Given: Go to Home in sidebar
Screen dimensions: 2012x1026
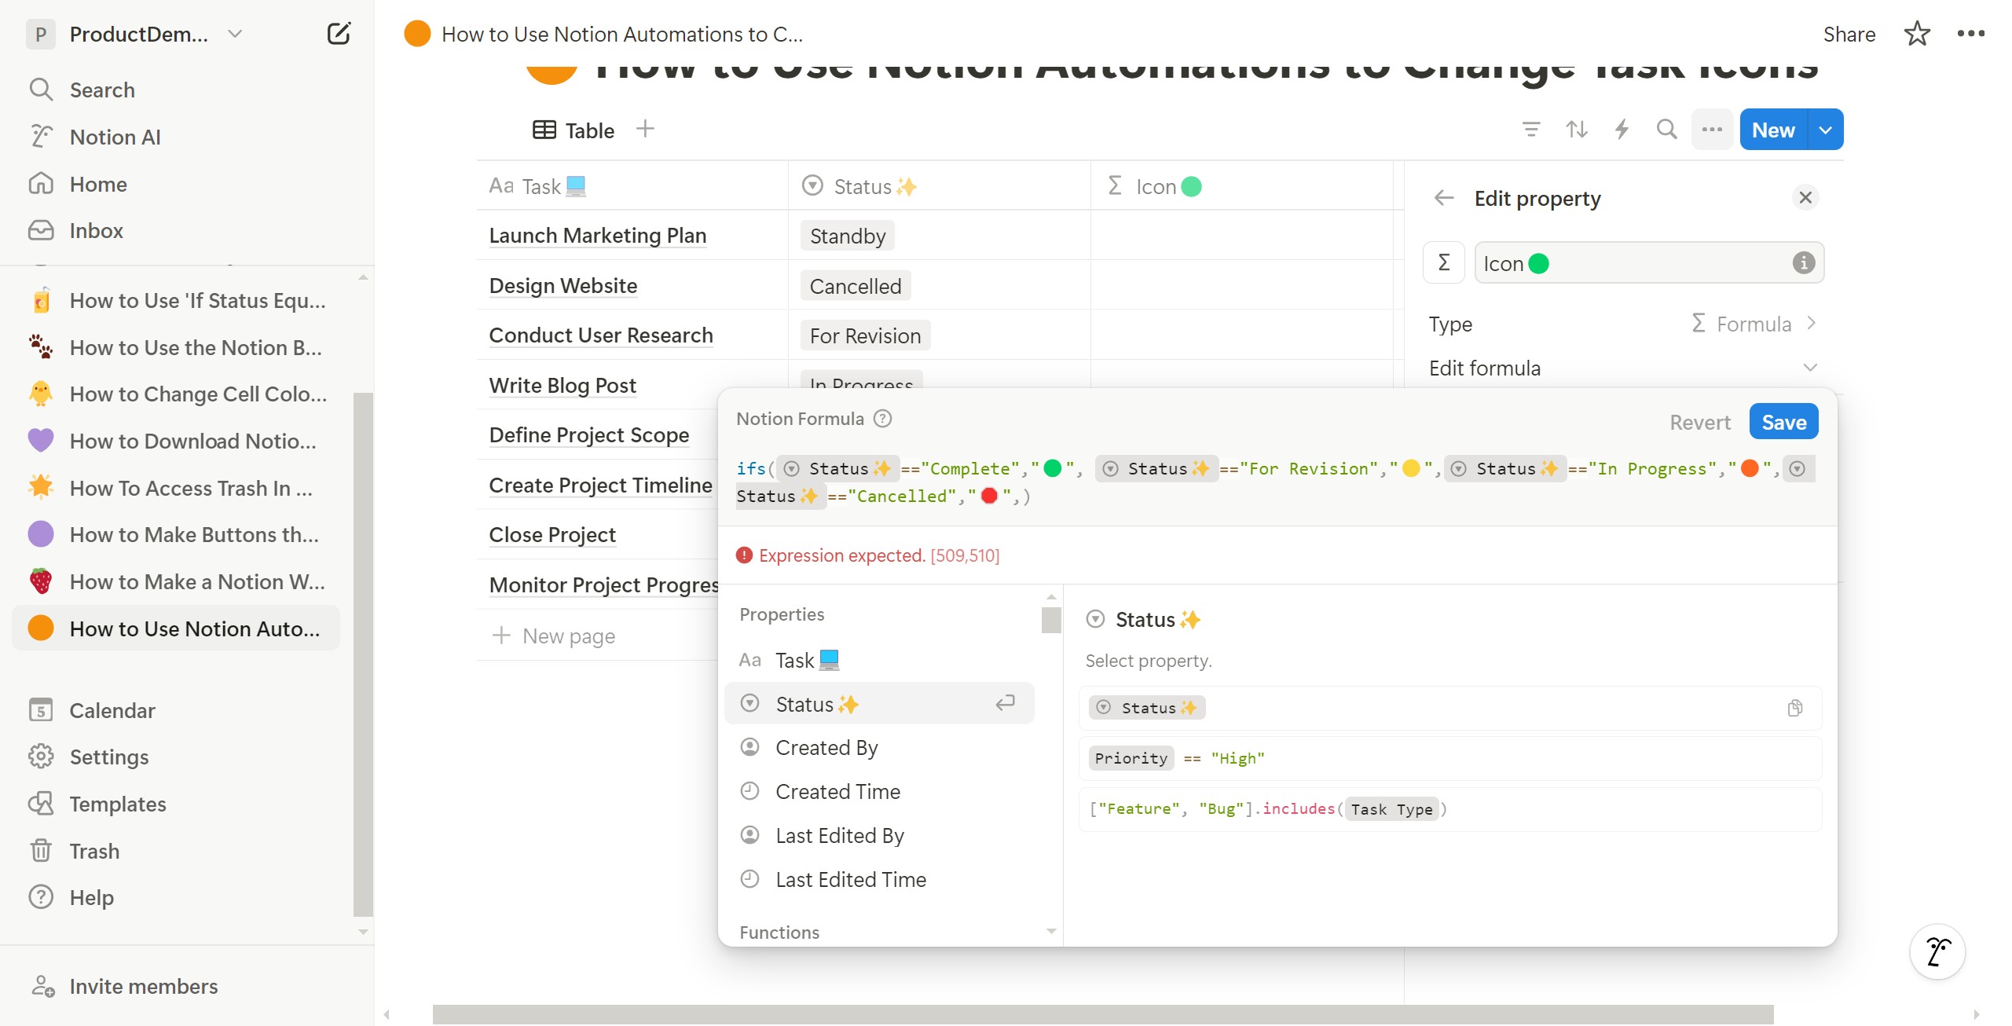Looking at the screenshot, I should pyautogui.click(x=98, y=184).
